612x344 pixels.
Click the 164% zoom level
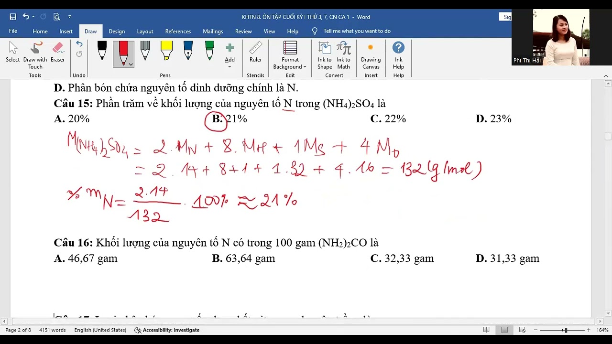click(602, 330)
